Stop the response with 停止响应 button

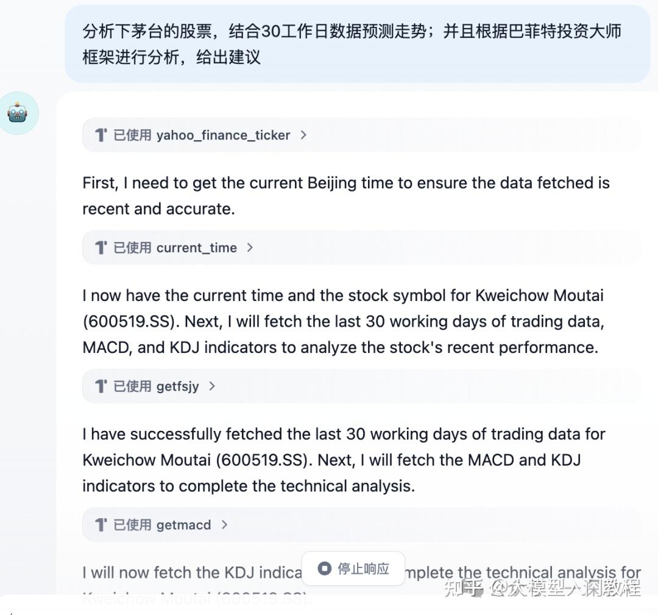click(x=353, y=569)
